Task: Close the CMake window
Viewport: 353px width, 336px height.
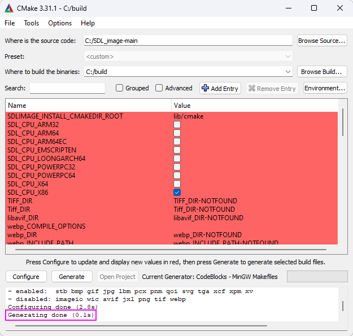Action: (339, 8)
